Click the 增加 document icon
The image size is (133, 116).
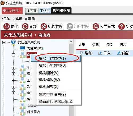(x=82, y=53)
